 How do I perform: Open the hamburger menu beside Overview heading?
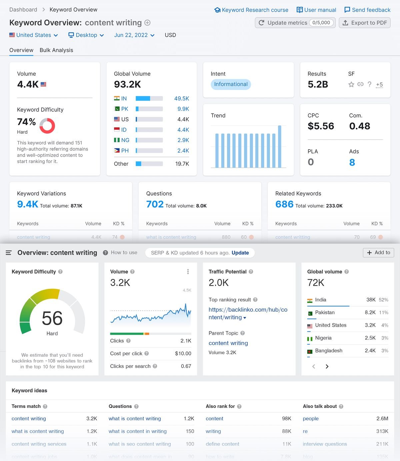pos(9,253)
